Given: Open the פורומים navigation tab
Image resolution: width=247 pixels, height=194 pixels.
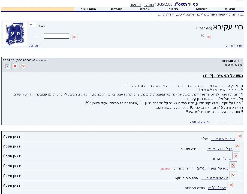Looking at the screenshot, I should pyautogui.click(x=201, y=9).
